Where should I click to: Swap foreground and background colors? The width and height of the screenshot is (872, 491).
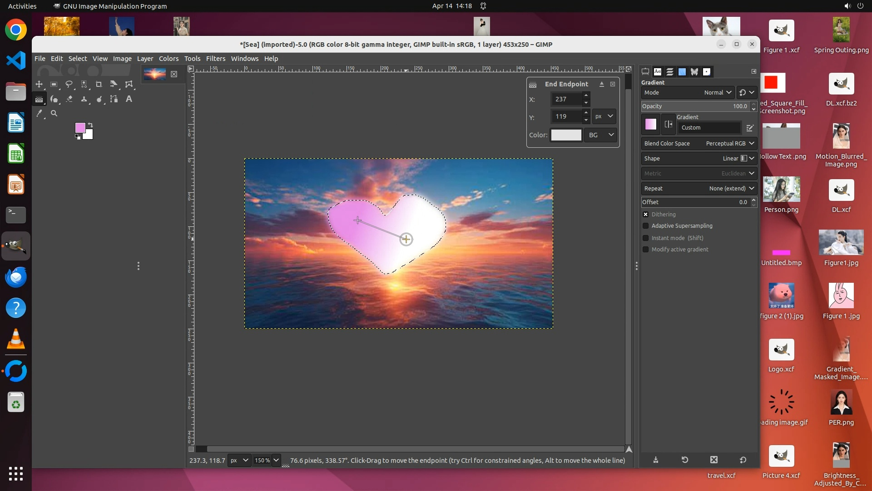pyautogui.click(x=90, y=125)
